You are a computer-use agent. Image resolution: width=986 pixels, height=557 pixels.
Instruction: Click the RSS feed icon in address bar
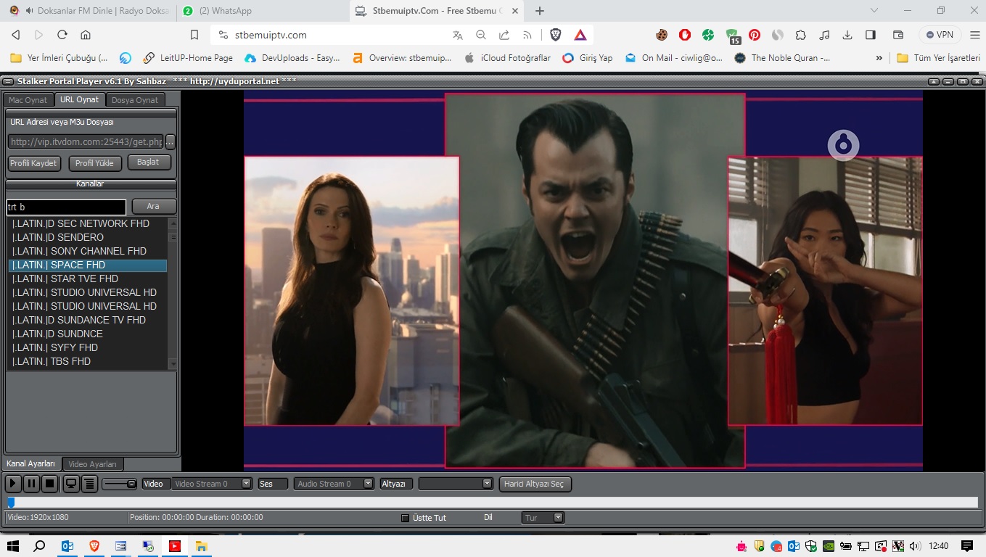click(x=527, y=35)
